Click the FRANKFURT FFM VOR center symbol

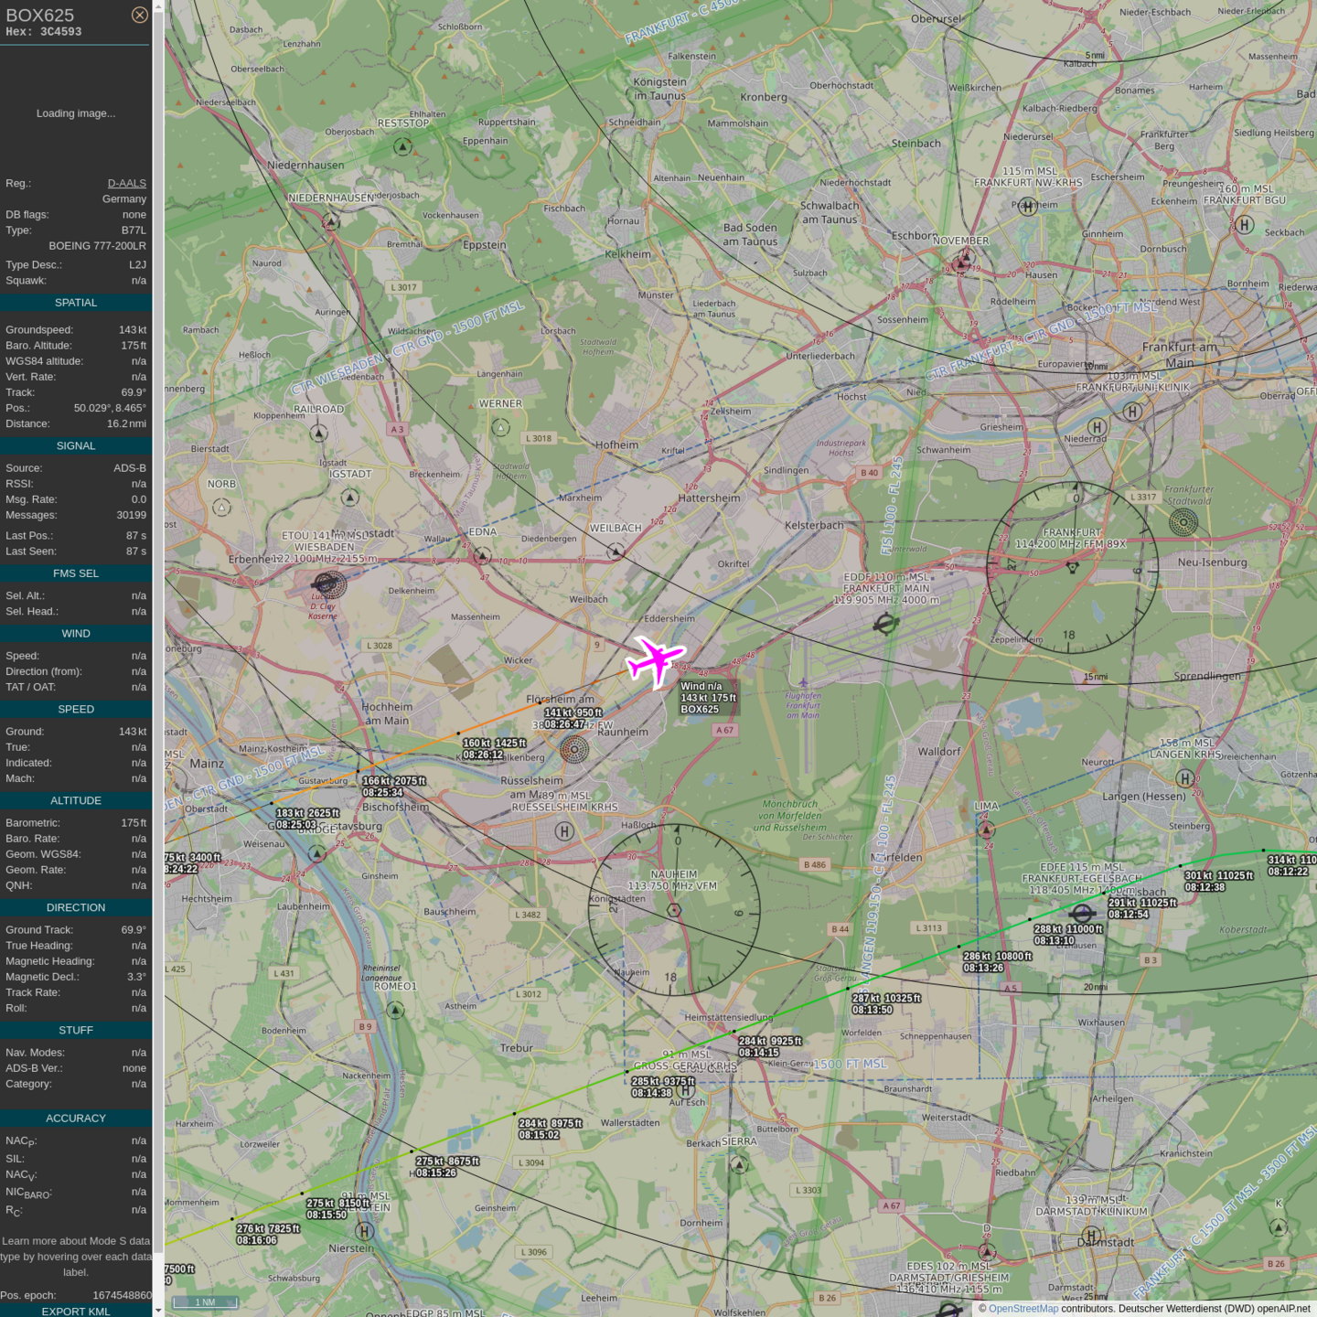point(1073,567)
